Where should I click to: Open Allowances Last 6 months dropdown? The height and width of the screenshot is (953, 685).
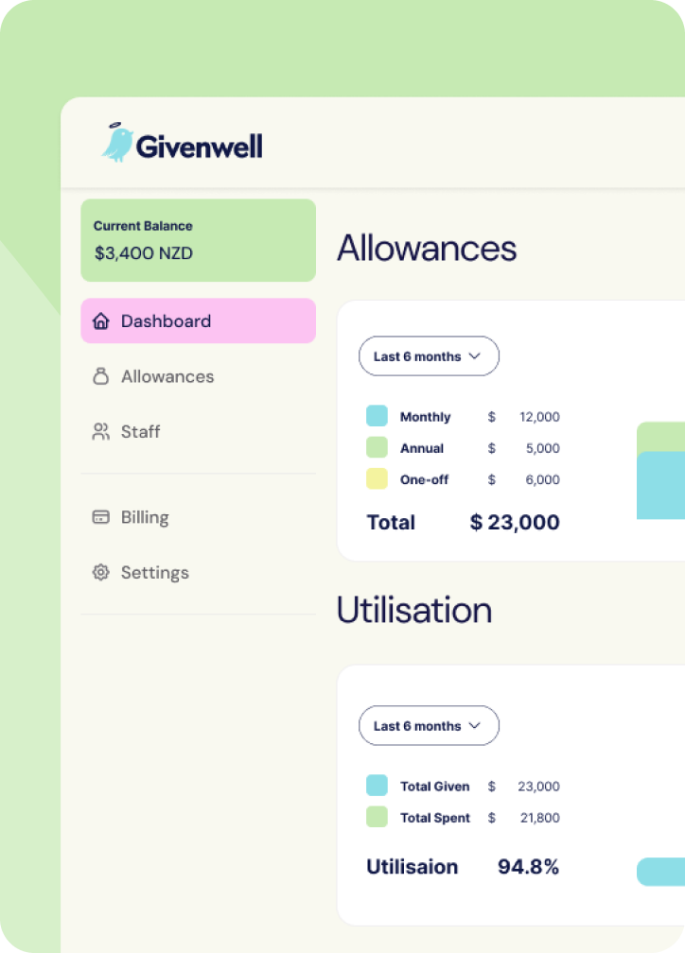(429, 356)
